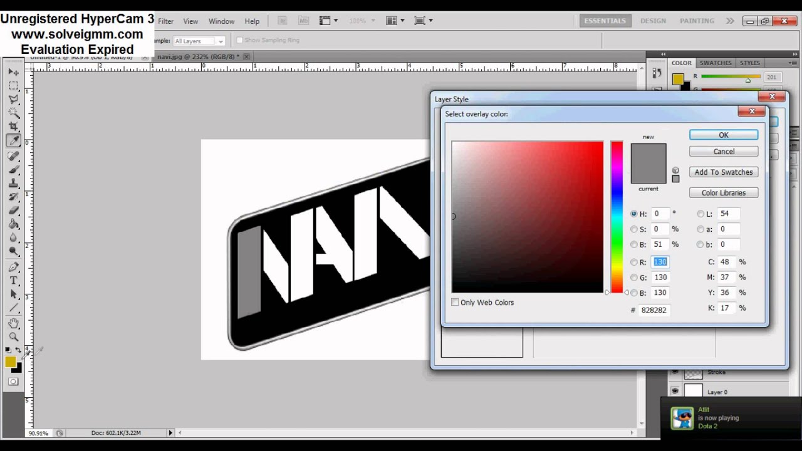Select the Lab a radio button
This screenshot has height=451, width=802.
pos(700,229)
